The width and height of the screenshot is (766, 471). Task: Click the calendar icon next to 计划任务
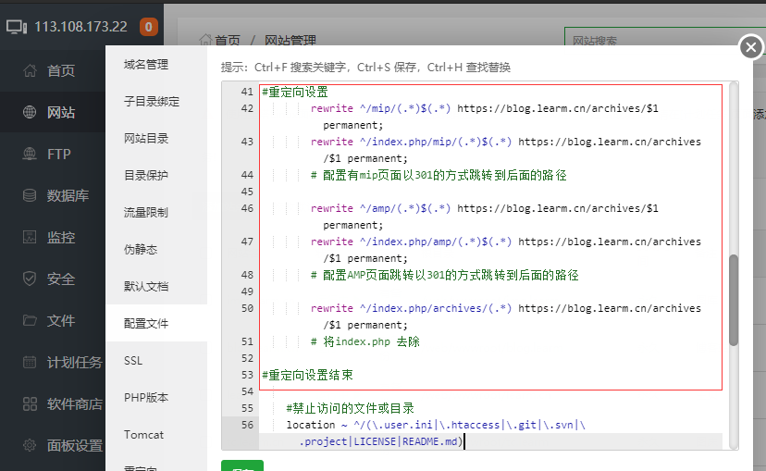(30, 362)
